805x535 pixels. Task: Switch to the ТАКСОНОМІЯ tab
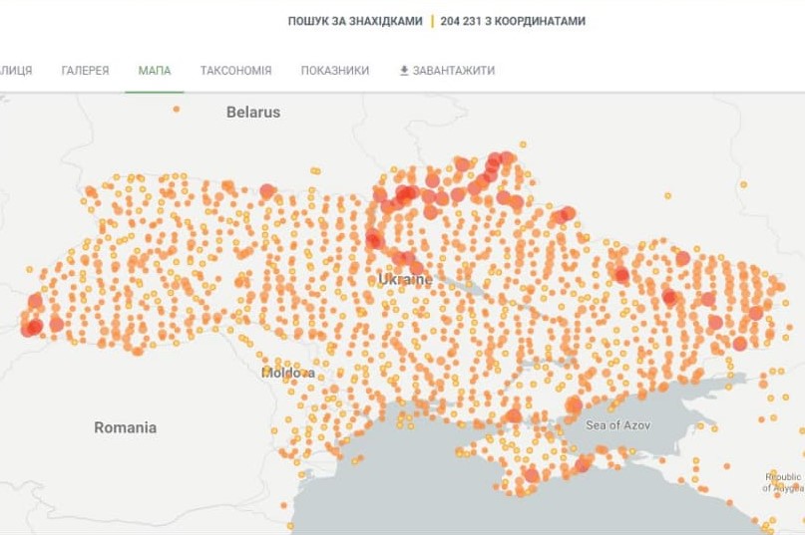(x=235, y=71)
